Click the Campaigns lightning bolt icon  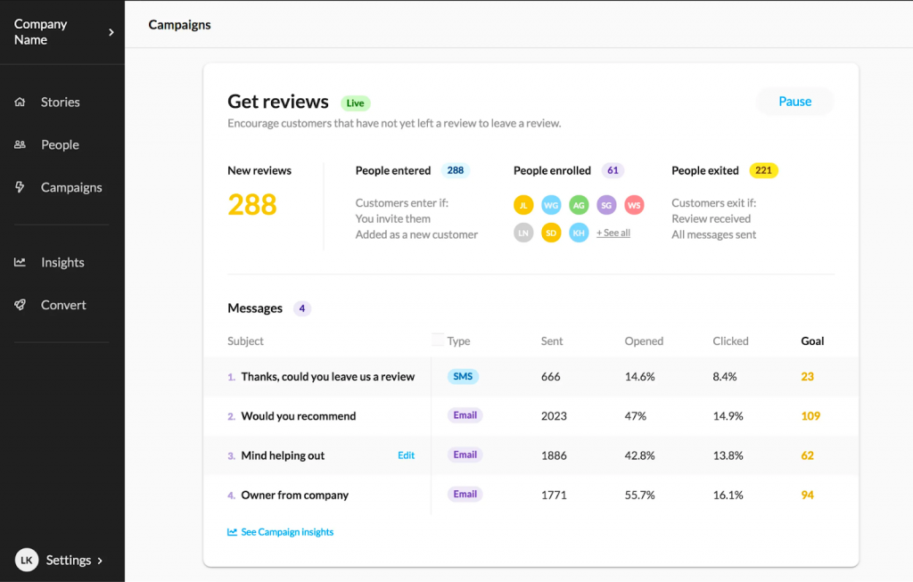click(x=21, y=187)
